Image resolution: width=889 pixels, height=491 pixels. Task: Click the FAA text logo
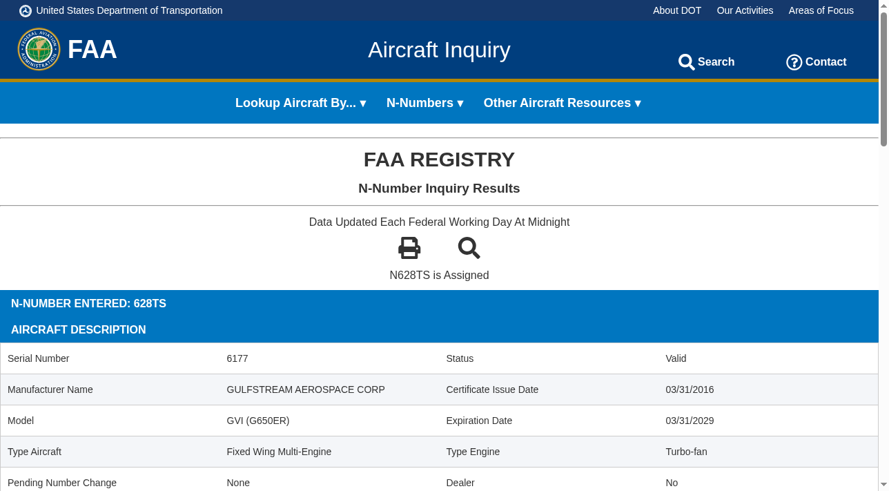(92, 50)
